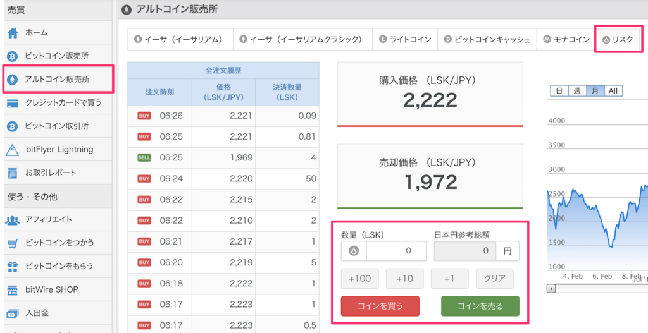Open ビットコイン取引所 in the sidebar
Image resolution: width=648 pixels, height=333 pixels.
click(x=58, y=126)
